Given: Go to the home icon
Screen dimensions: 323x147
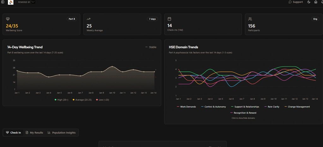Looking at the screenshot, I should coord(315,2).
